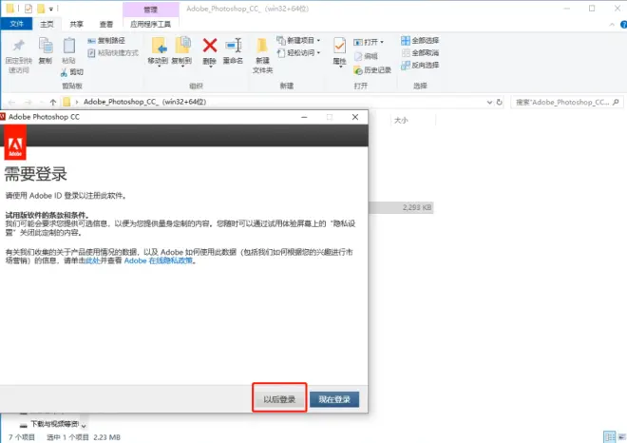Click the Sign in now button

334,399
